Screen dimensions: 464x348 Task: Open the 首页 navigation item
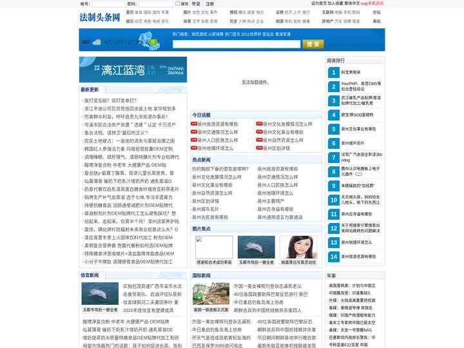pos(130,12)
